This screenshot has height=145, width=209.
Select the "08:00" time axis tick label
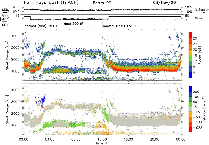coord(76,140)
